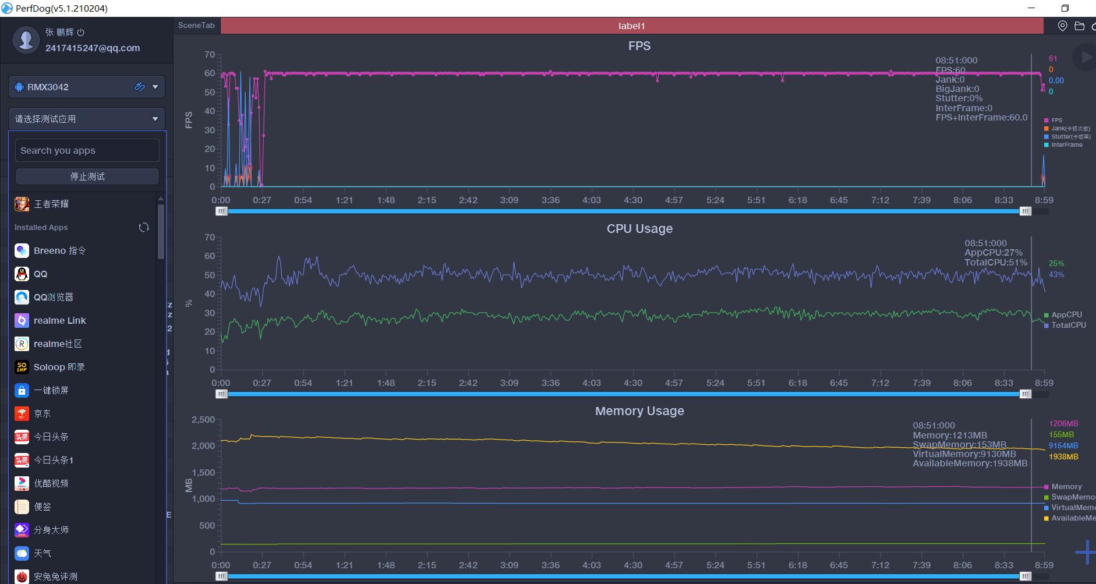This screenshot has width=1096, height=584.
Task: Open the 请选择测试应用 app dropdown
Action: point(87,119)
